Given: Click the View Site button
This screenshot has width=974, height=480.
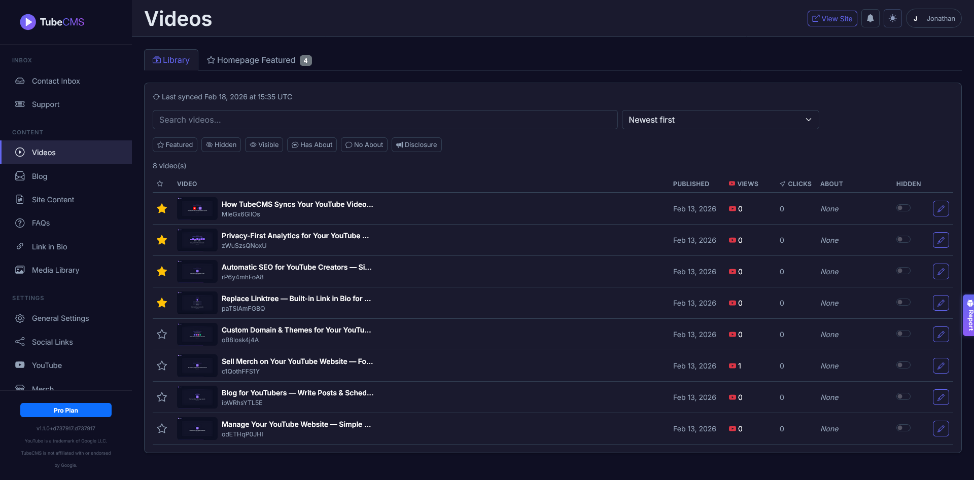Looking at the screenshot, I should tap(831, 18).
